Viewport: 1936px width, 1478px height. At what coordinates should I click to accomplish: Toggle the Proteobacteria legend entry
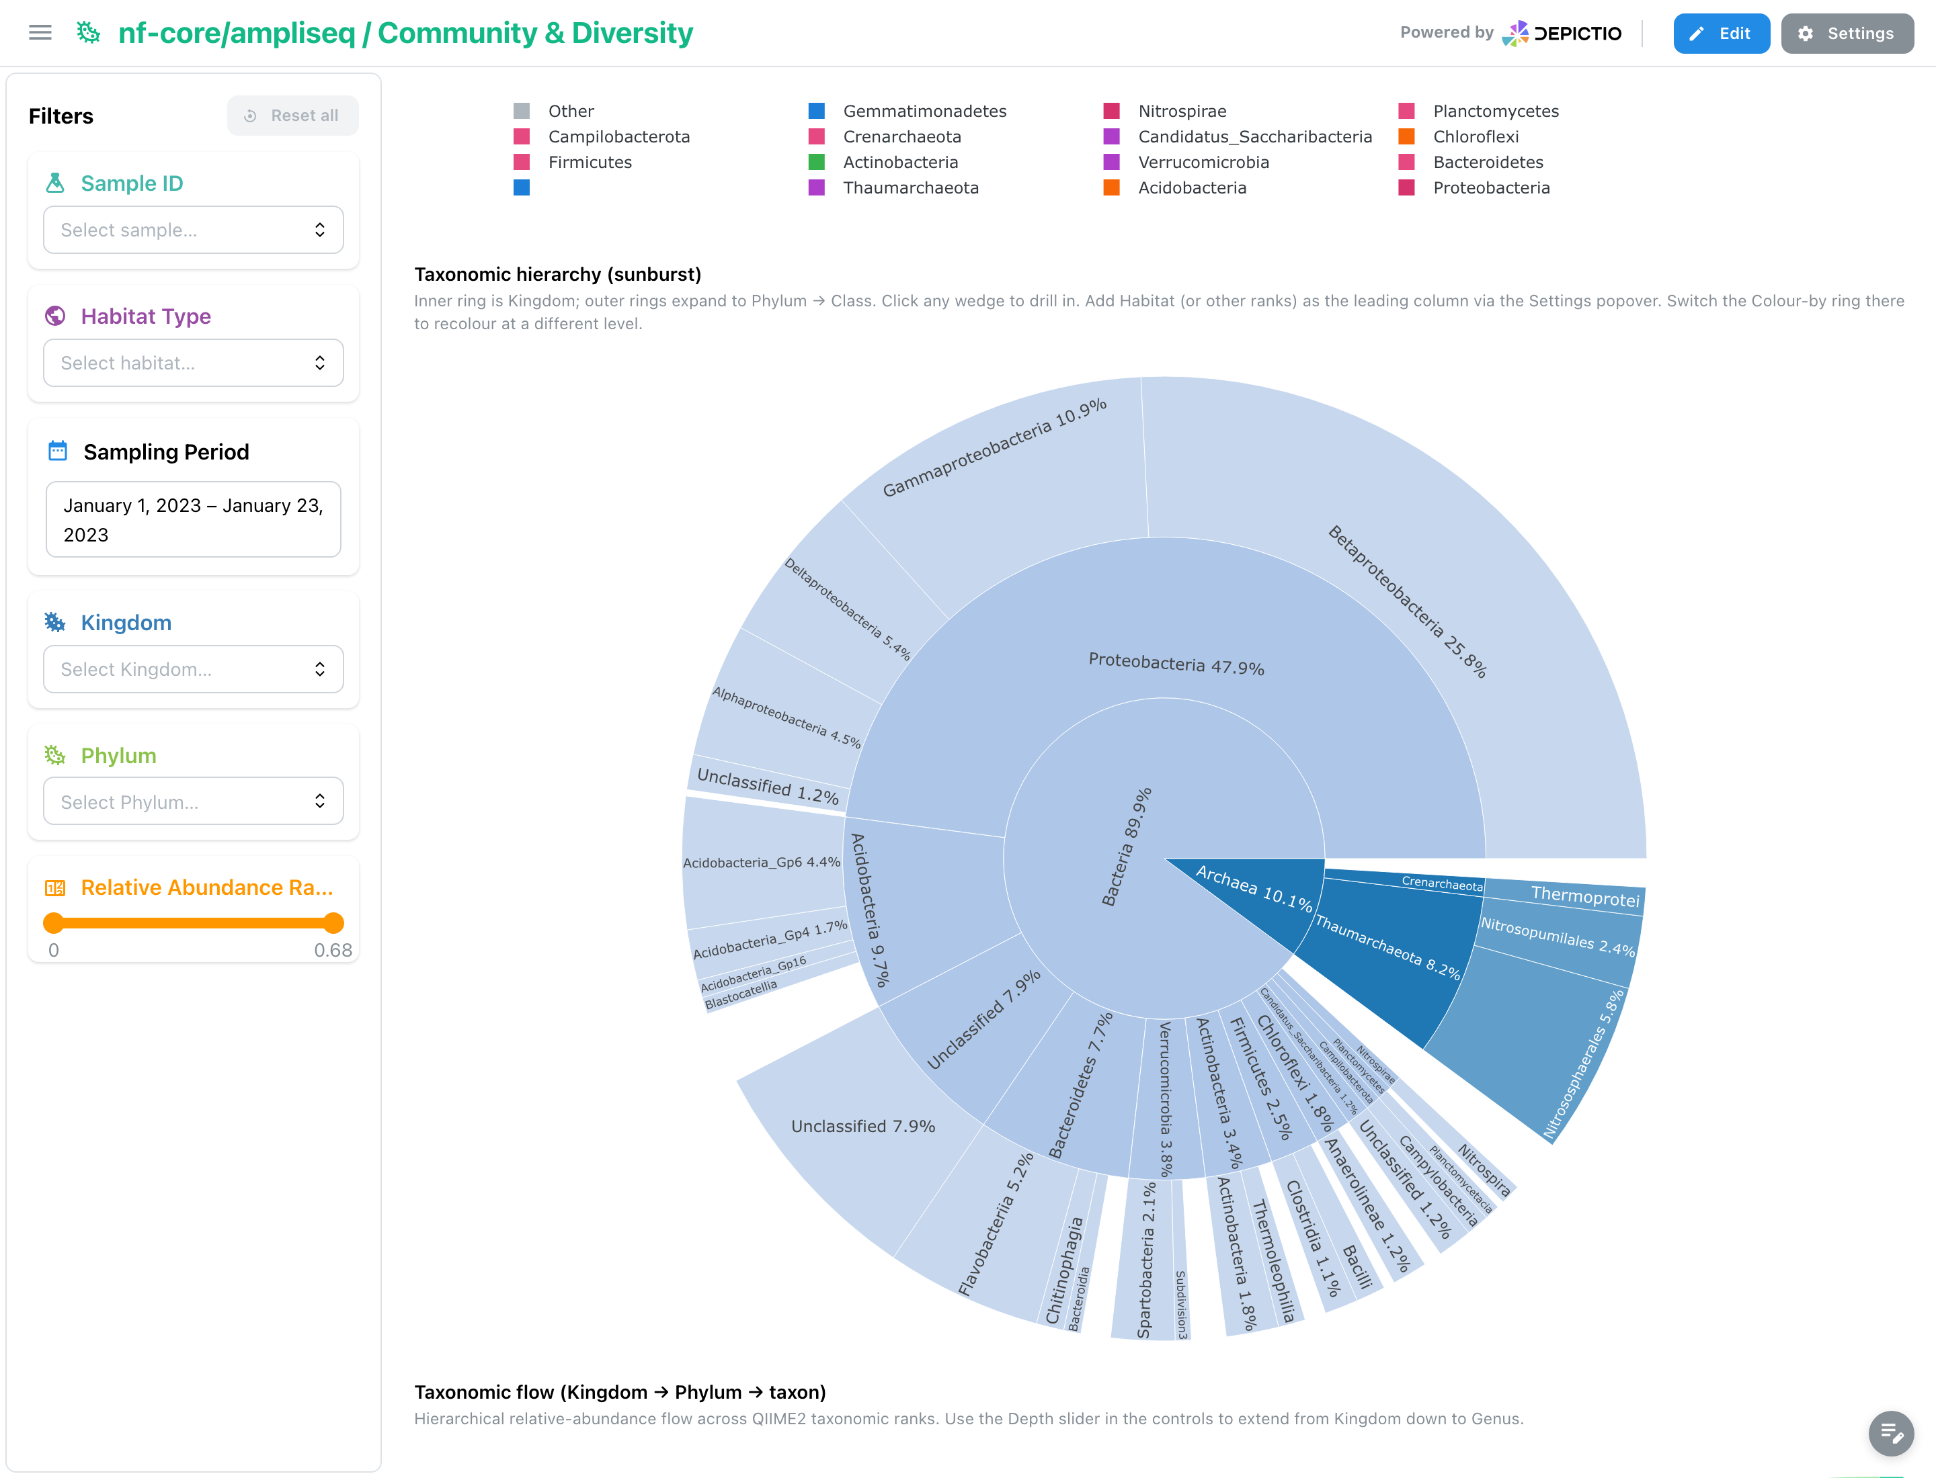(1475, 187)
